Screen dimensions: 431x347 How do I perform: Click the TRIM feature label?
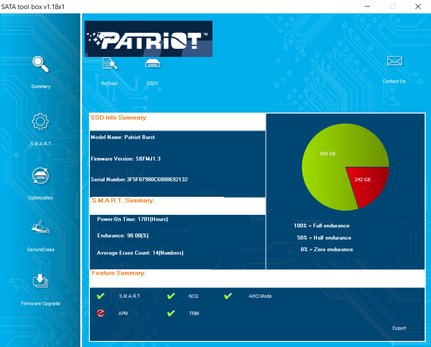click(x=194, y=313)
